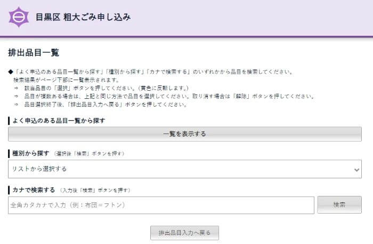
Task: Open the リストから選択する dropdown
Action: 185,169
